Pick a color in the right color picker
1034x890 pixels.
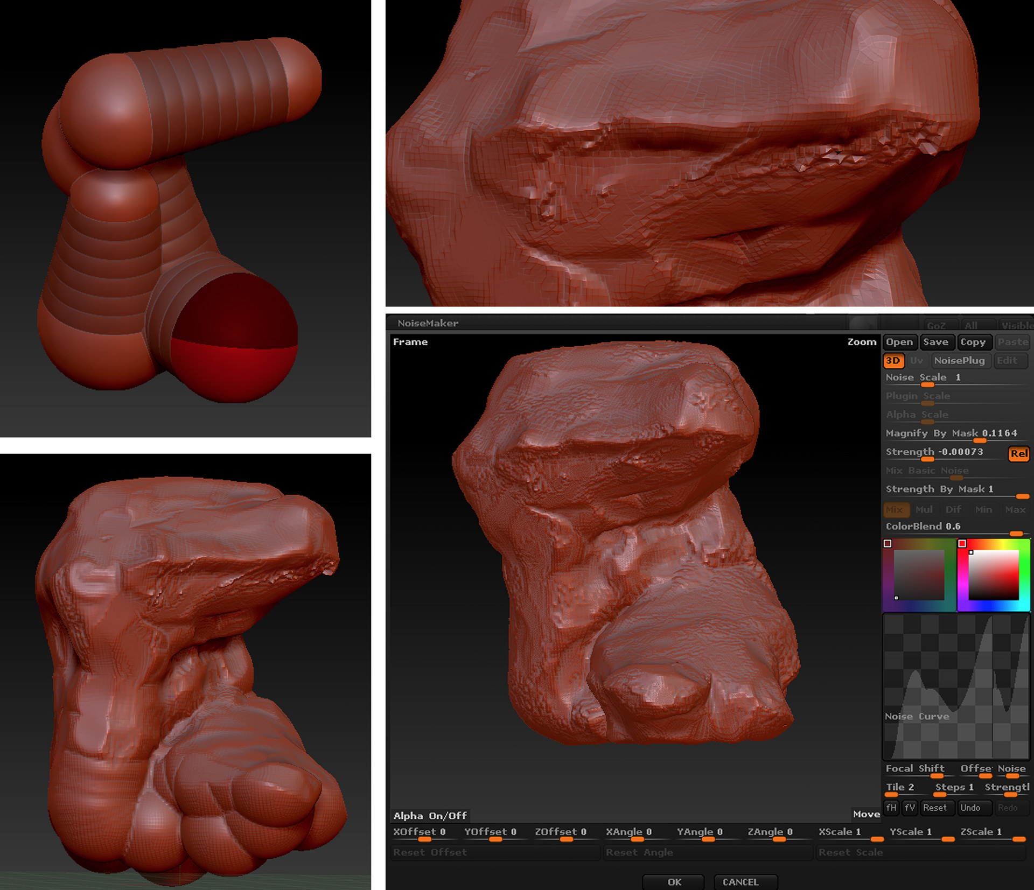click(994, 575)
